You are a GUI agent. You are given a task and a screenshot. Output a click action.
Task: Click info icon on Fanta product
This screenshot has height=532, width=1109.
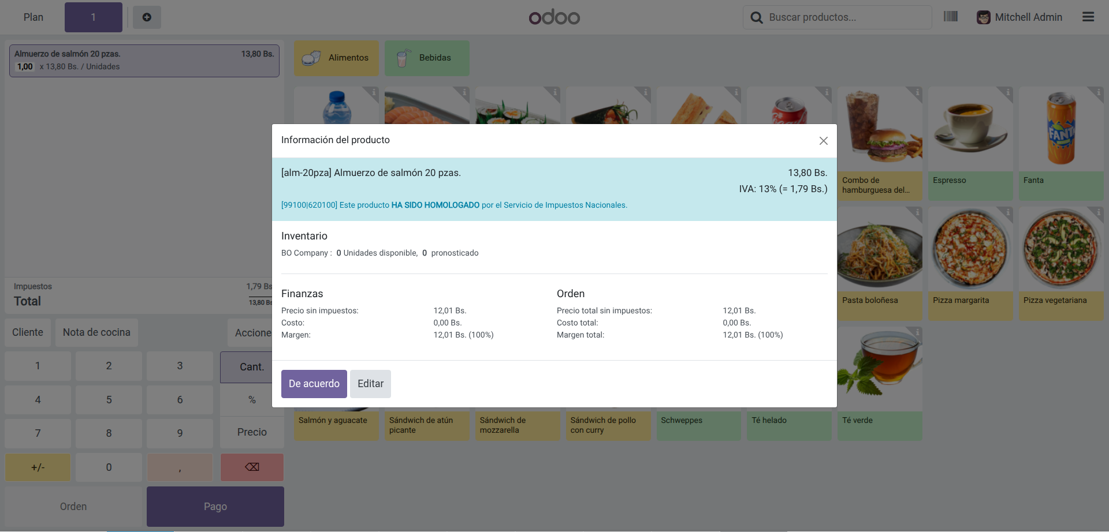coord(1098,92)
